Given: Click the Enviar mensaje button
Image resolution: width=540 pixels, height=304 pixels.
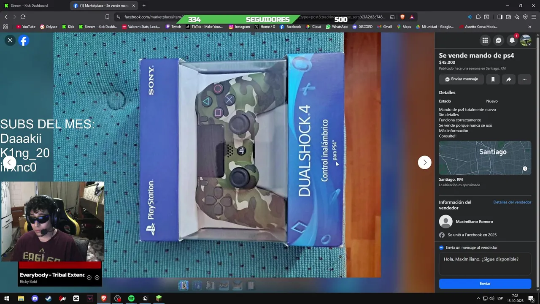Looking at the screenshot, I should tap(461, 79).
